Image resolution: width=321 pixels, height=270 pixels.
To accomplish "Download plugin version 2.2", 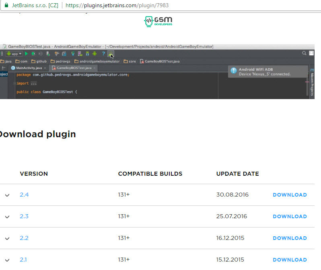I will point(290,238).
